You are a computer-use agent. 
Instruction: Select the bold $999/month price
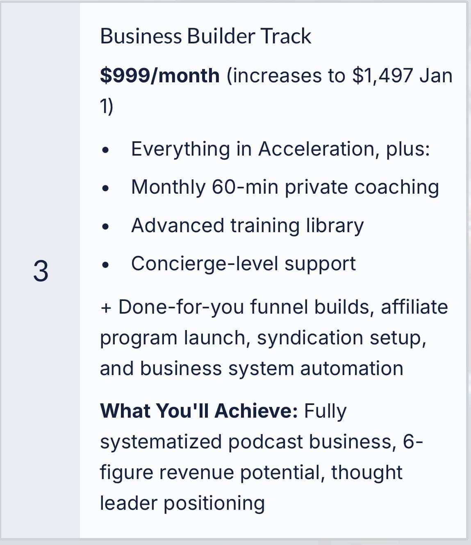click(159, 76)
